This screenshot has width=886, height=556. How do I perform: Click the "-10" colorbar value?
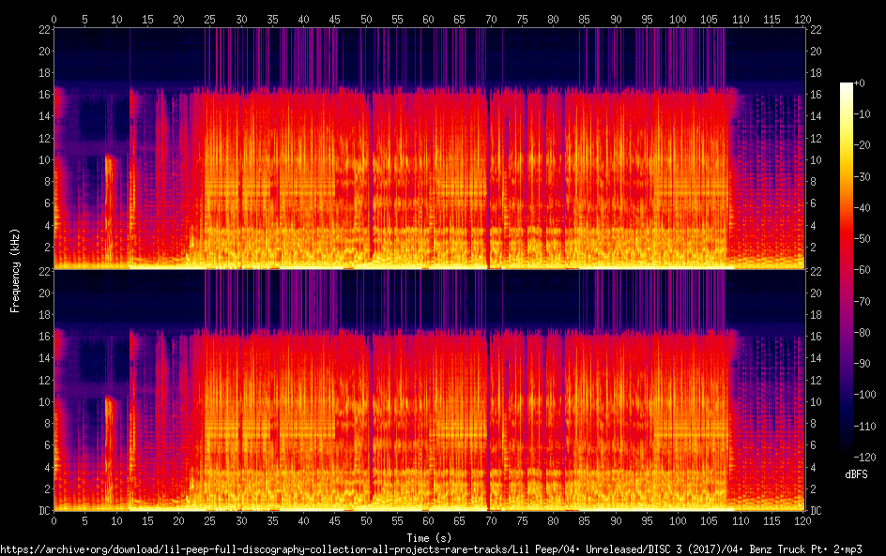click(862, 114)
